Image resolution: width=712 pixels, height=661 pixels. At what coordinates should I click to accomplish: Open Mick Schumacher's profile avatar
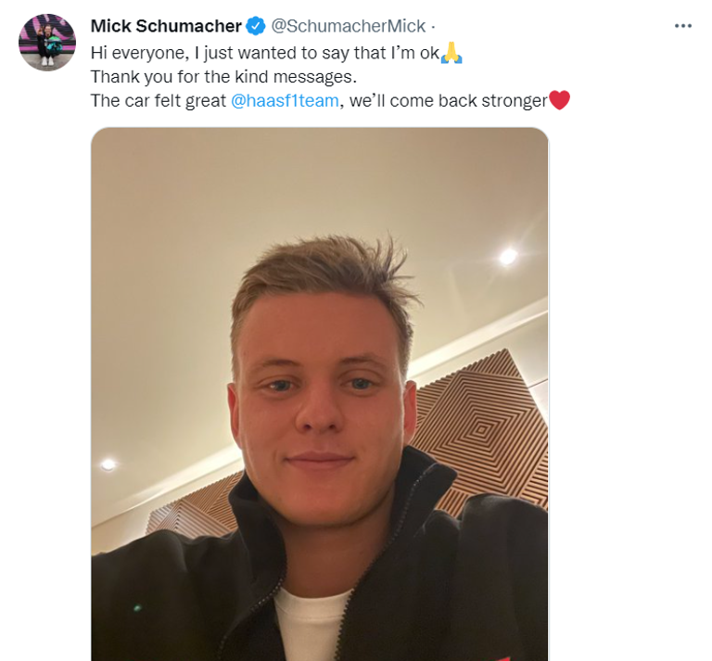tap(47, 43)
